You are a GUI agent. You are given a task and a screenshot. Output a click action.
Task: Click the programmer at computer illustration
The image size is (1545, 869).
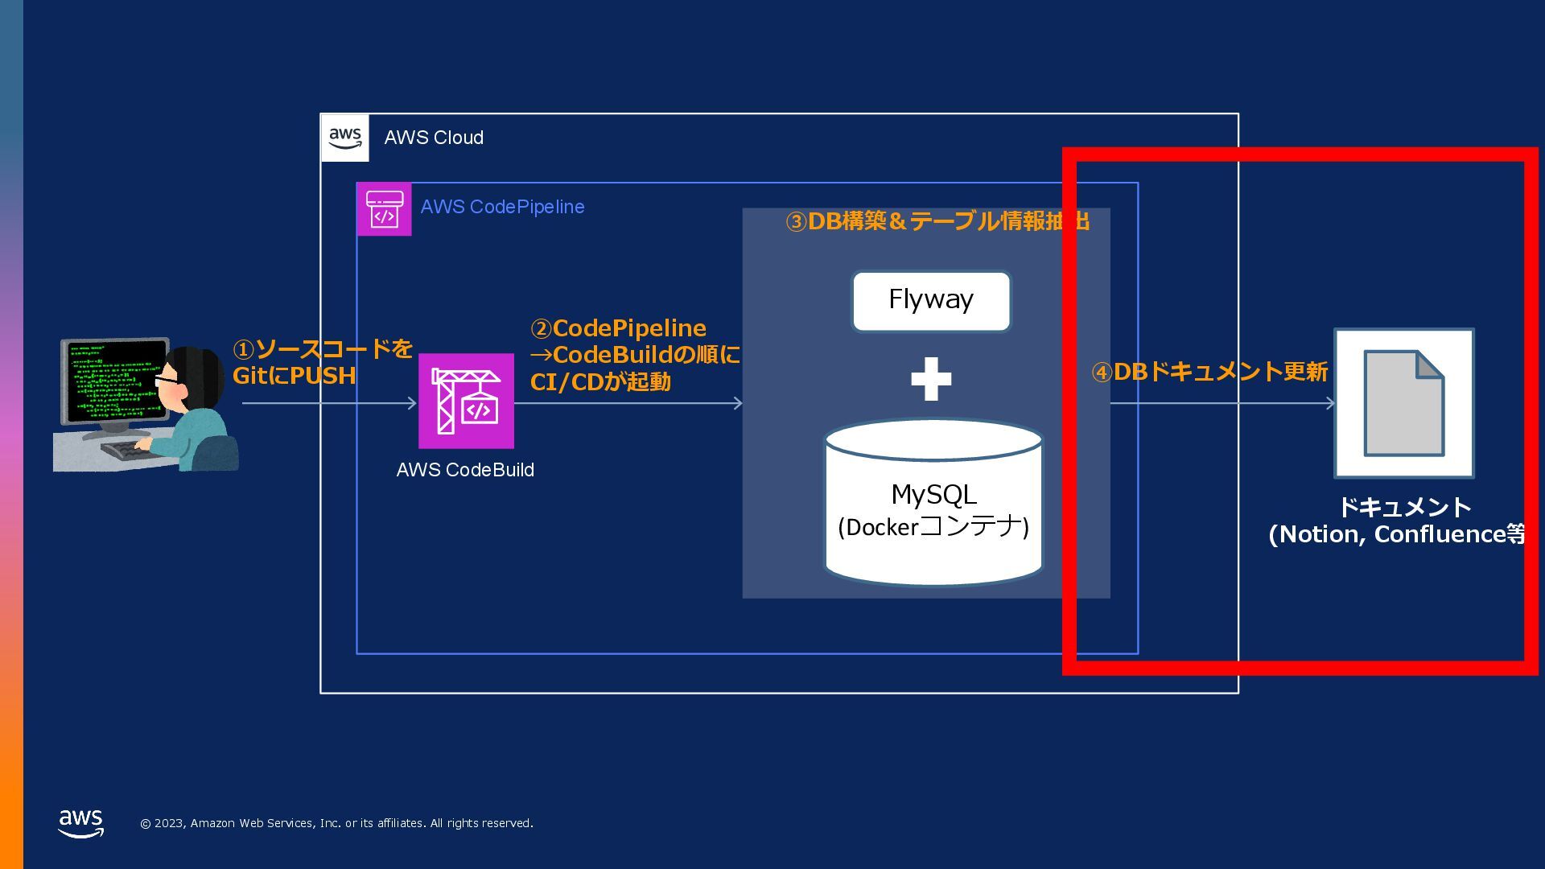pyautogui.click(x=145, y=405)
